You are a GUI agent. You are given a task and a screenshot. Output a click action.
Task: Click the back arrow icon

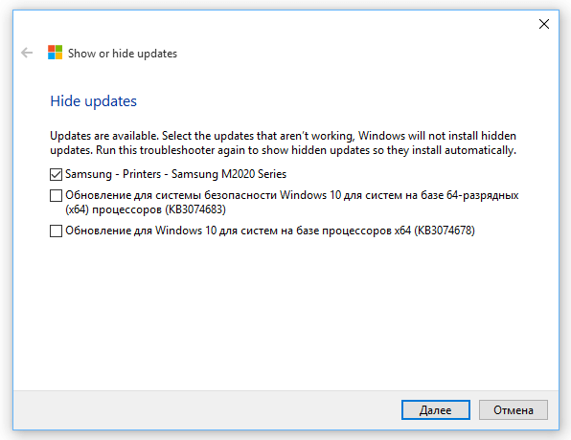[x=27, y=53]
